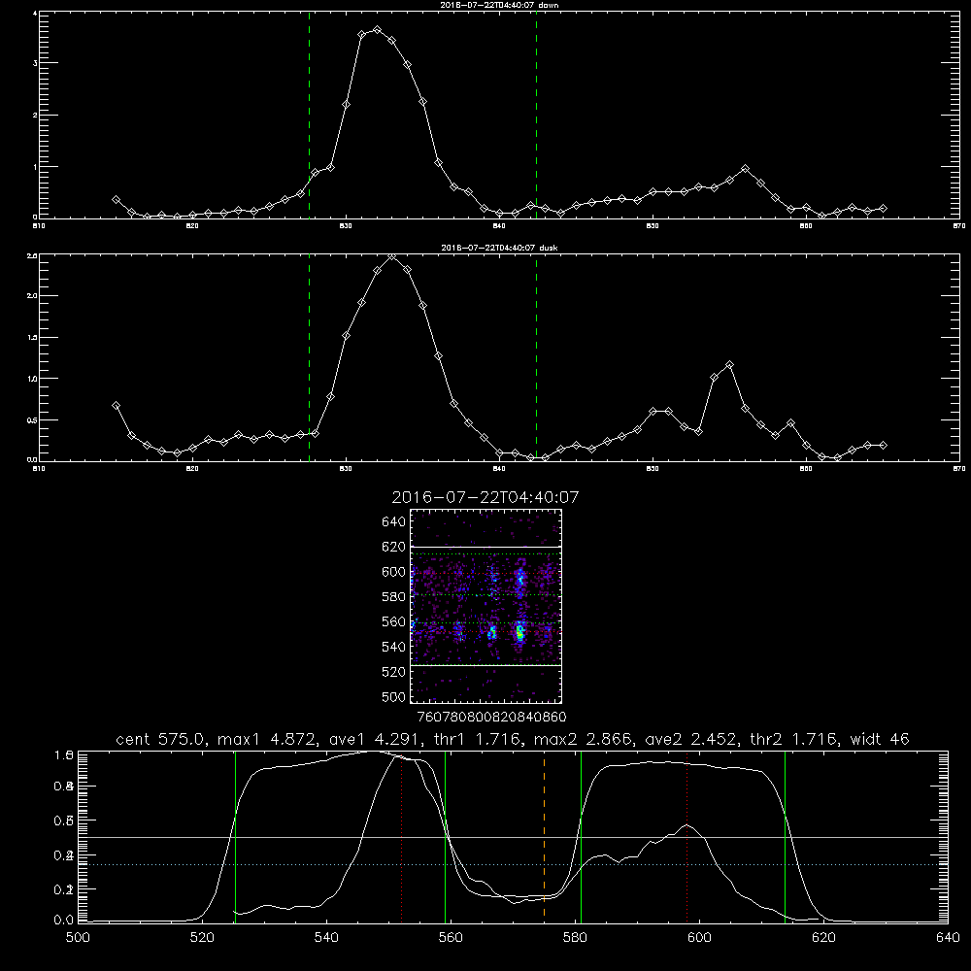971x971 pixels.
Task: Click the '540' x-axis label of the profile plot
Action: pyautogui.click(x=326, y=938)
